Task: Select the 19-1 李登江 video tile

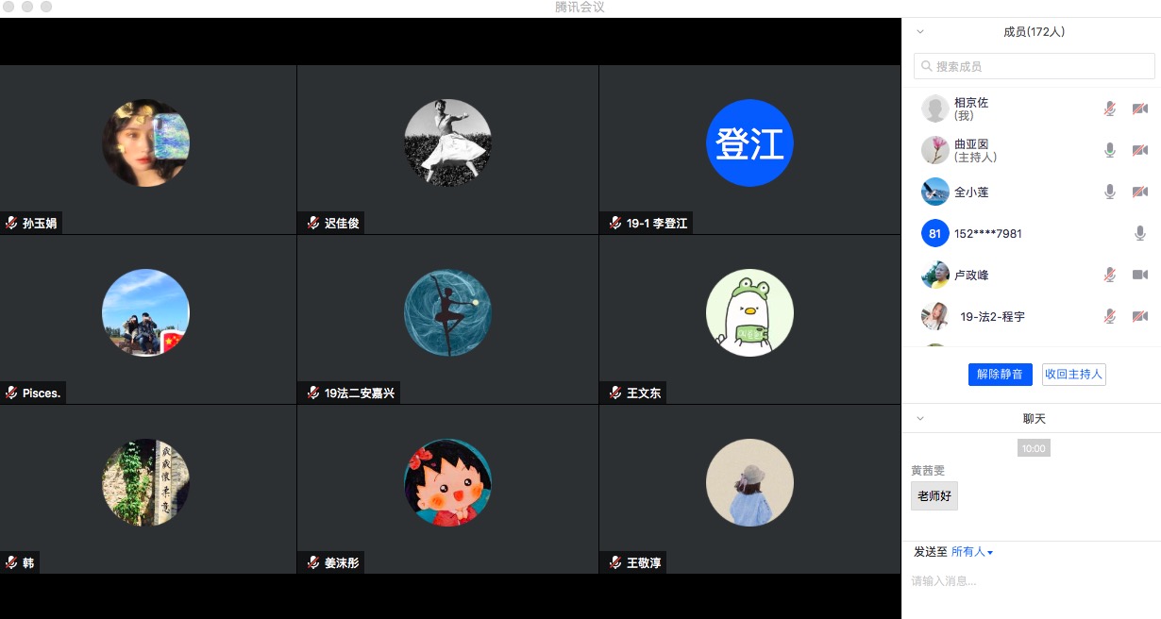Action: point(749,149)
